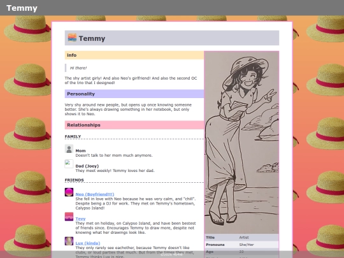Click the Age value '22'
Viewport: 344px width, 258px height.
pyautogui.click(x=241, y=252)
